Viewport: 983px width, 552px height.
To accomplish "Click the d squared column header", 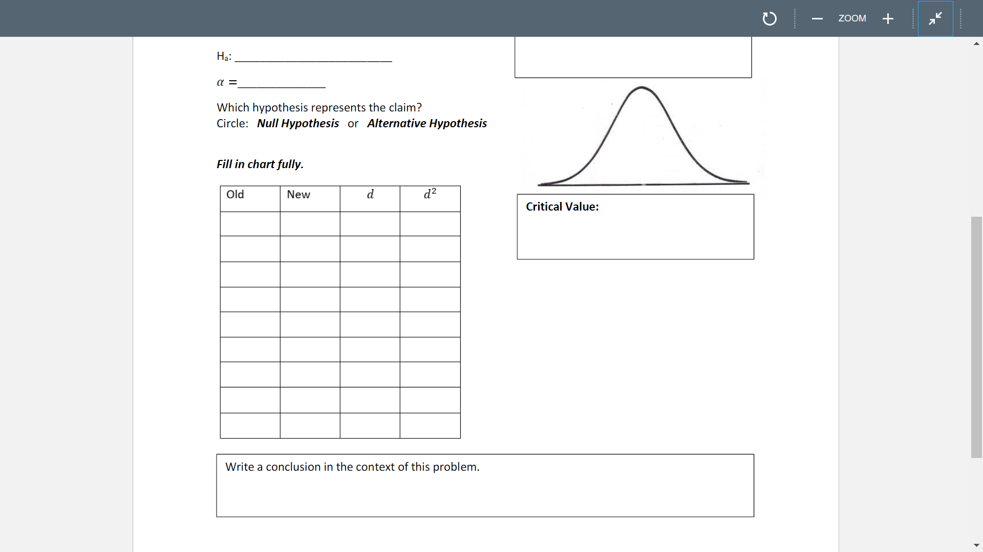I will click(x=430, y=198).
